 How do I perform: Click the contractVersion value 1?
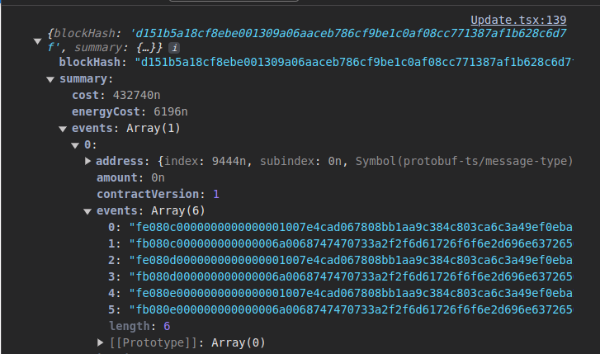click(x=216, y=194)
